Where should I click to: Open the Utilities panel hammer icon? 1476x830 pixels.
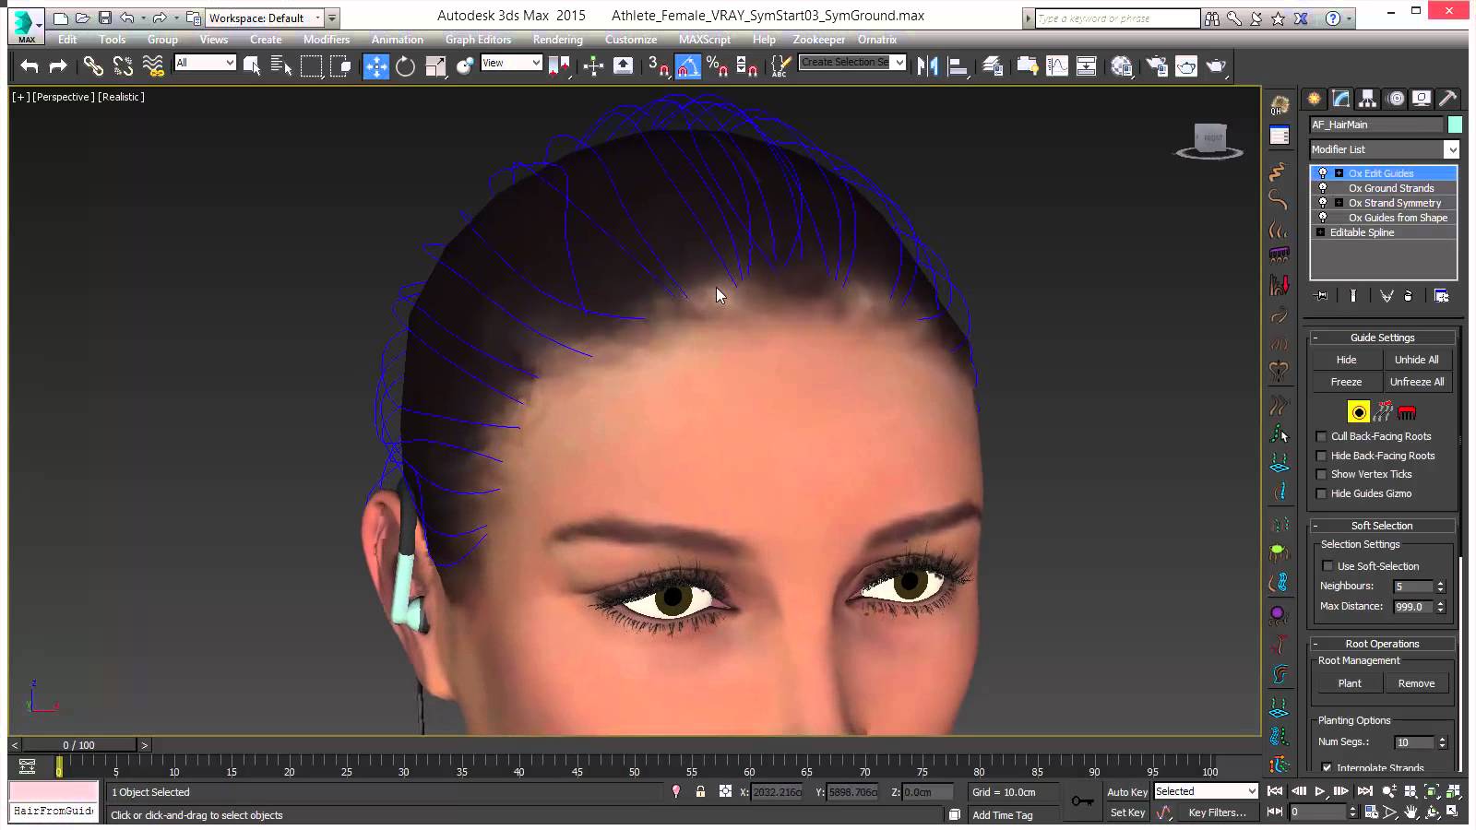1447,99
